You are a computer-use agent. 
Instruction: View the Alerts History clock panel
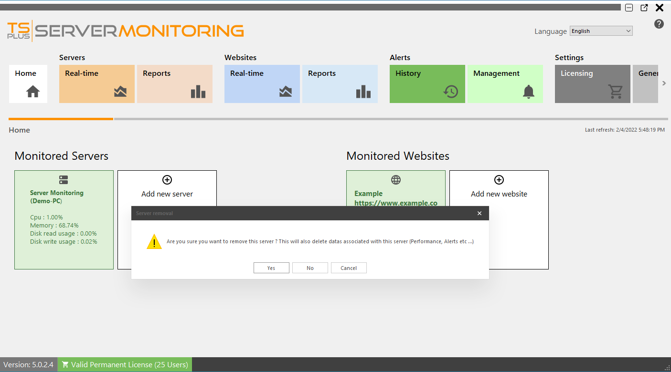tap(427, 84)
